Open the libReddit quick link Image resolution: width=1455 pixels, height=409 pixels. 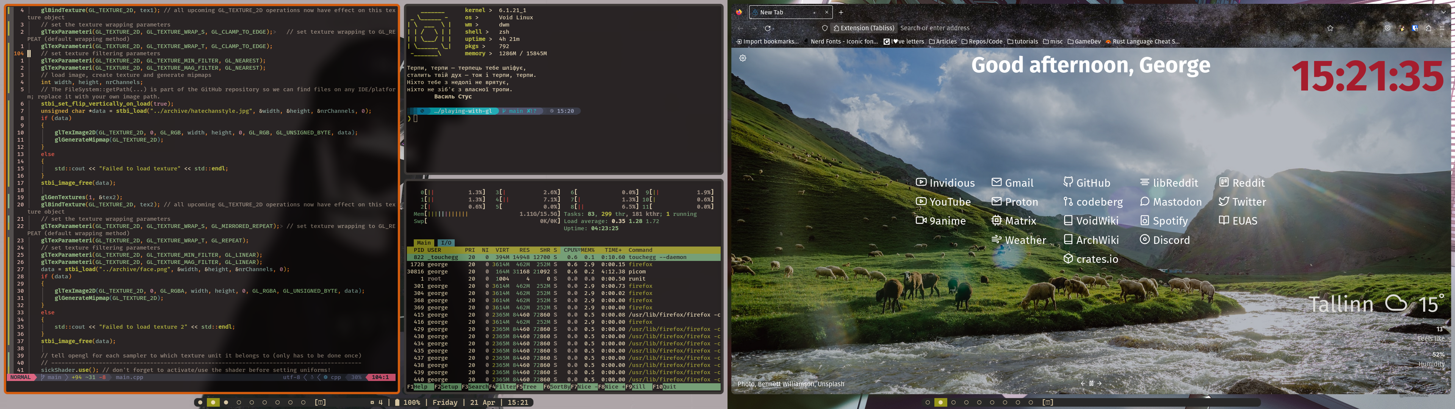(x=1169, y=183)
